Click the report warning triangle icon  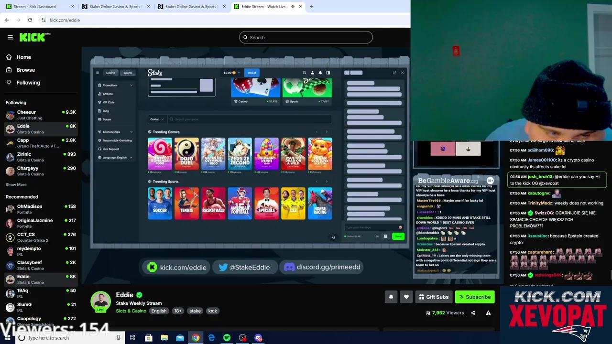[x=488, y=313]
